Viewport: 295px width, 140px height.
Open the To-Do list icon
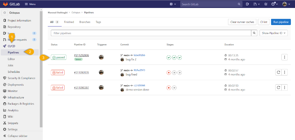[x=266, y=4]
